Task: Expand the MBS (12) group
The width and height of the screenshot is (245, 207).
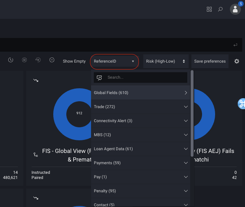Action: tap(141, 135)
